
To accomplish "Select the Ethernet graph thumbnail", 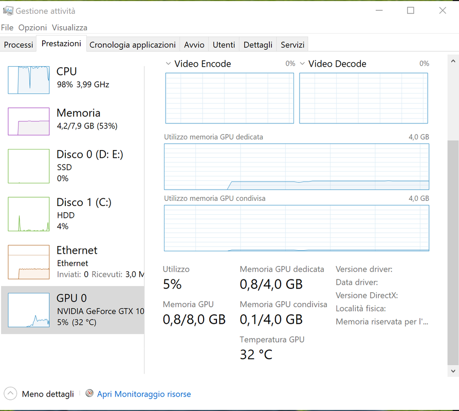I will 29,262.
